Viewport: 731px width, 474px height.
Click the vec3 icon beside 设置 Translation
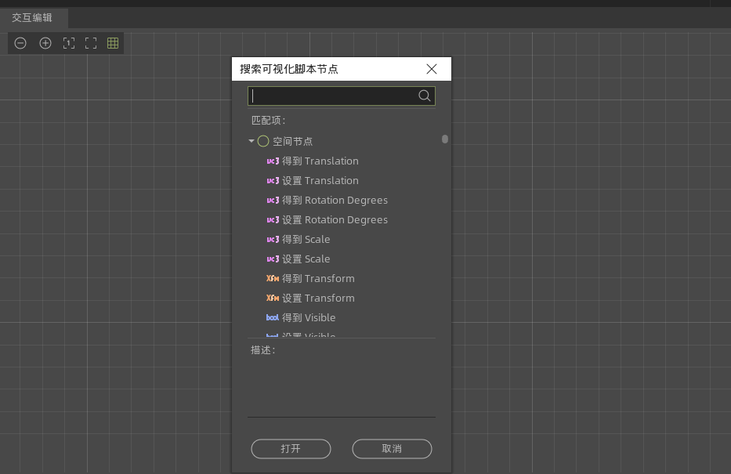point(273,181)
